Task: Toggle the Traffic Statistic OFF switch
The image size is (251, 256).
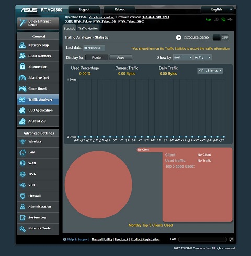Action: (221, 37)
